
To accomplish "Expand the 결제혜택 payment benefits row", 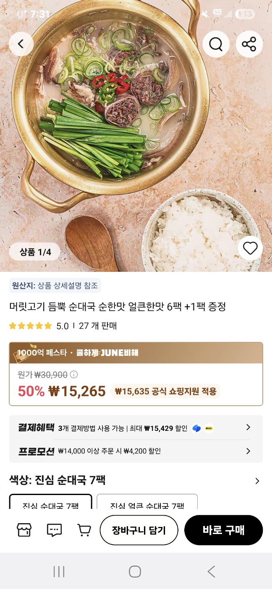I will click(x=248, y=427).
